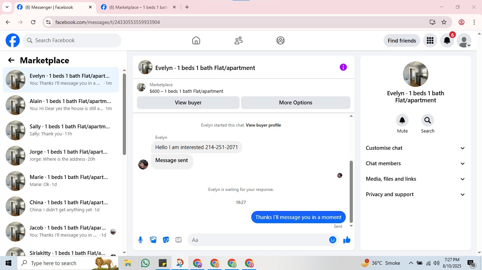Expand the Privacy and support section

tap(416, 194)
